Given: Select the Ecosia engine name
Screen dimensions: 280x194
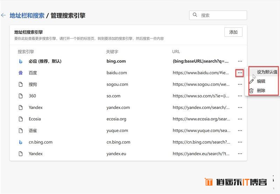Looking at the screenshot, I should pyautogui.click(x=35, y=119).
